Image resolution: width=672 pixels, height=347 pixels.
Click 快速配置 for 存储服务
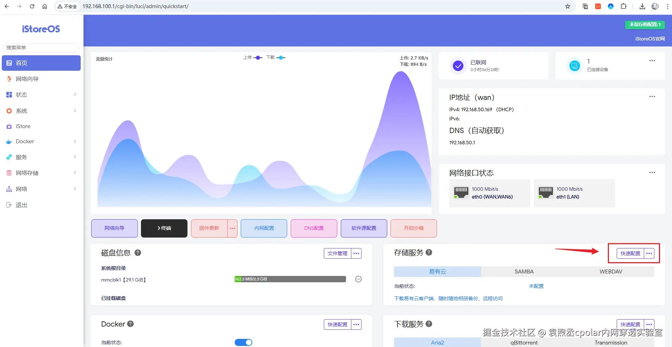point(630,253)
